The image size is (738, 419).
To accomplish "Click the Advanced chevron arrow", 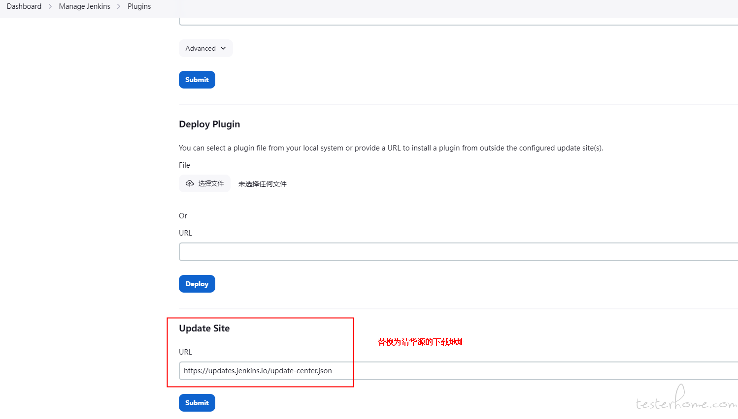I will (223, 48).
